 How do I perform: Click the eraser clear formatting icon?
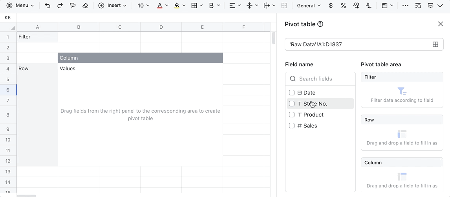[x=85, y=5]
